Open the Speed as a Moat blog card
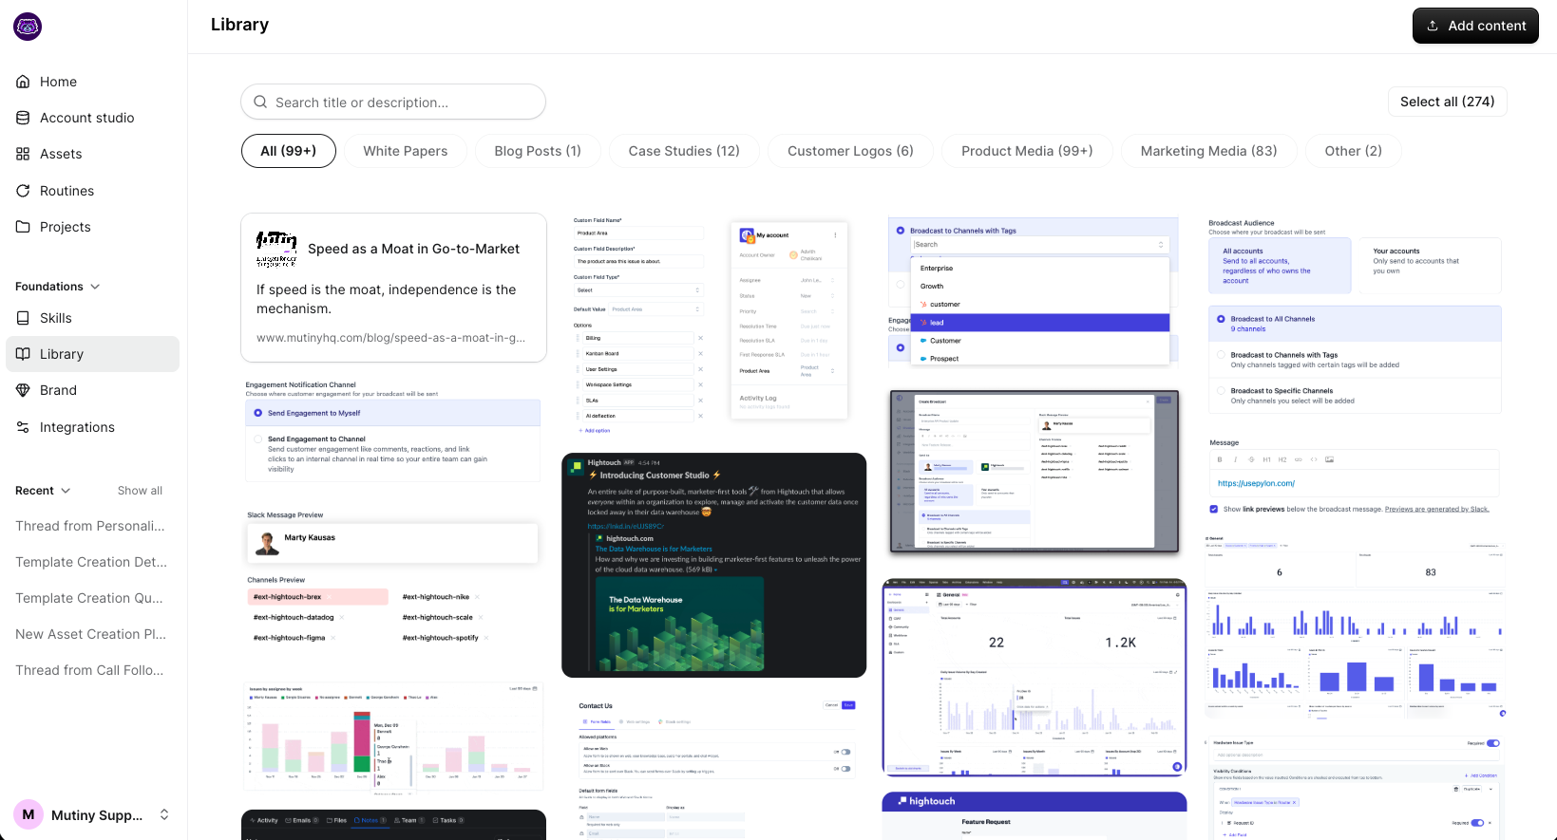This screenshot has width=1557, height=840. [393, 288]
